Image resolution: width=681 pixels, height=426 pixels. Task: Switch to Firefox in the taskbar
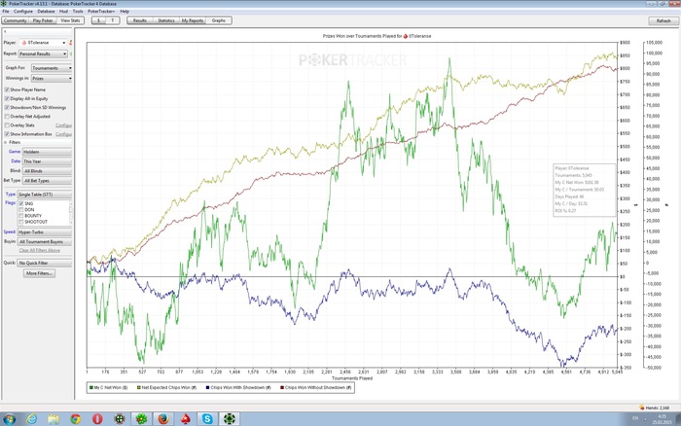click(163, 419)
